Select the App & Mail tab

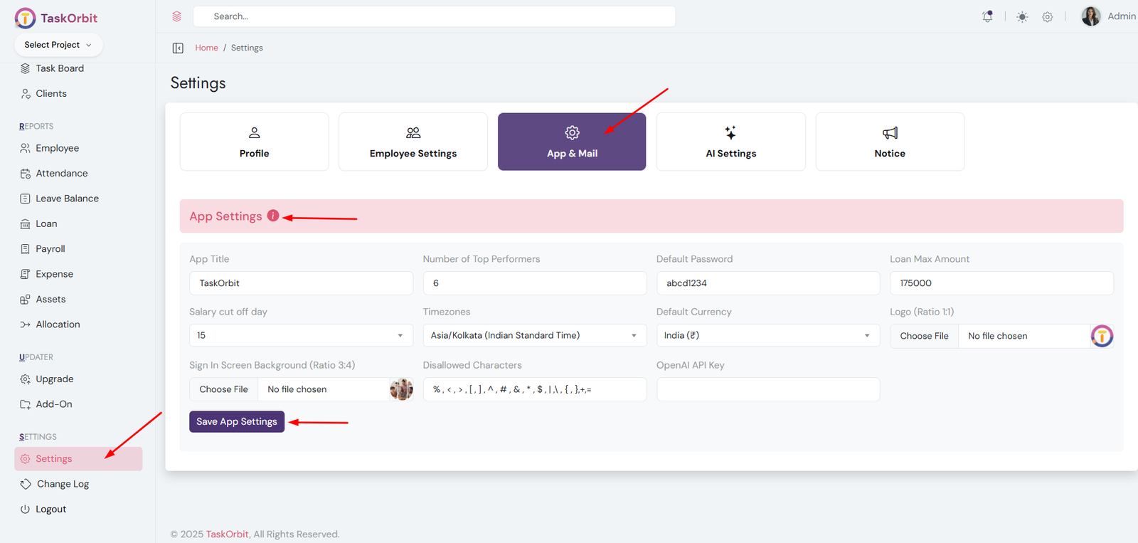pyautogui.click(x=572, y=142)
